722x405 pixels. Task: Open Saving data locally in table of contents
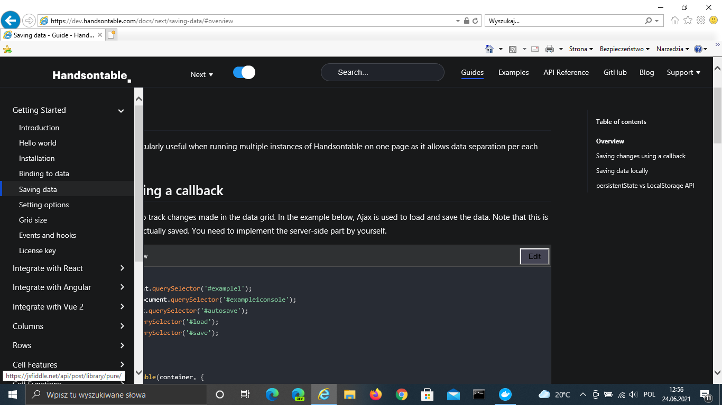coord(623,170)
